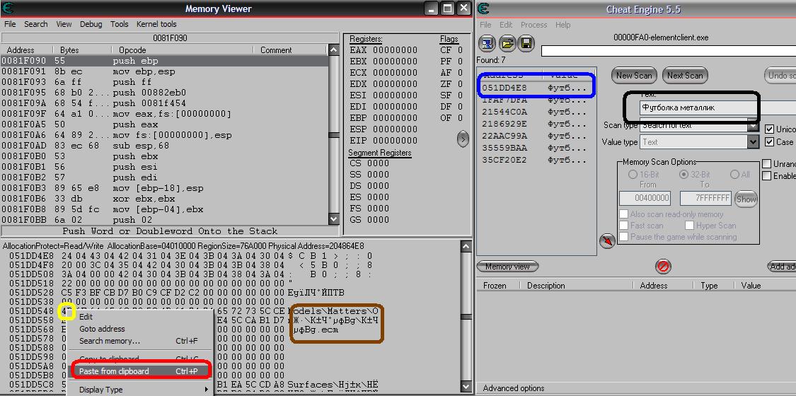Open Cheat Engine Process menu
The width and height of the screenshot is (796, 396).
tap(533, 25)
